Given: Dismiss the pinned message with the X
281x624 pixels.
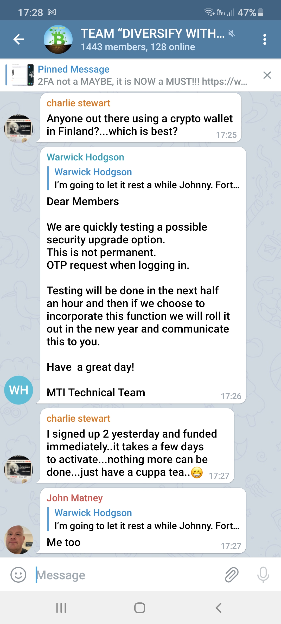Looking at the screenshot, I should click(267, 75).
